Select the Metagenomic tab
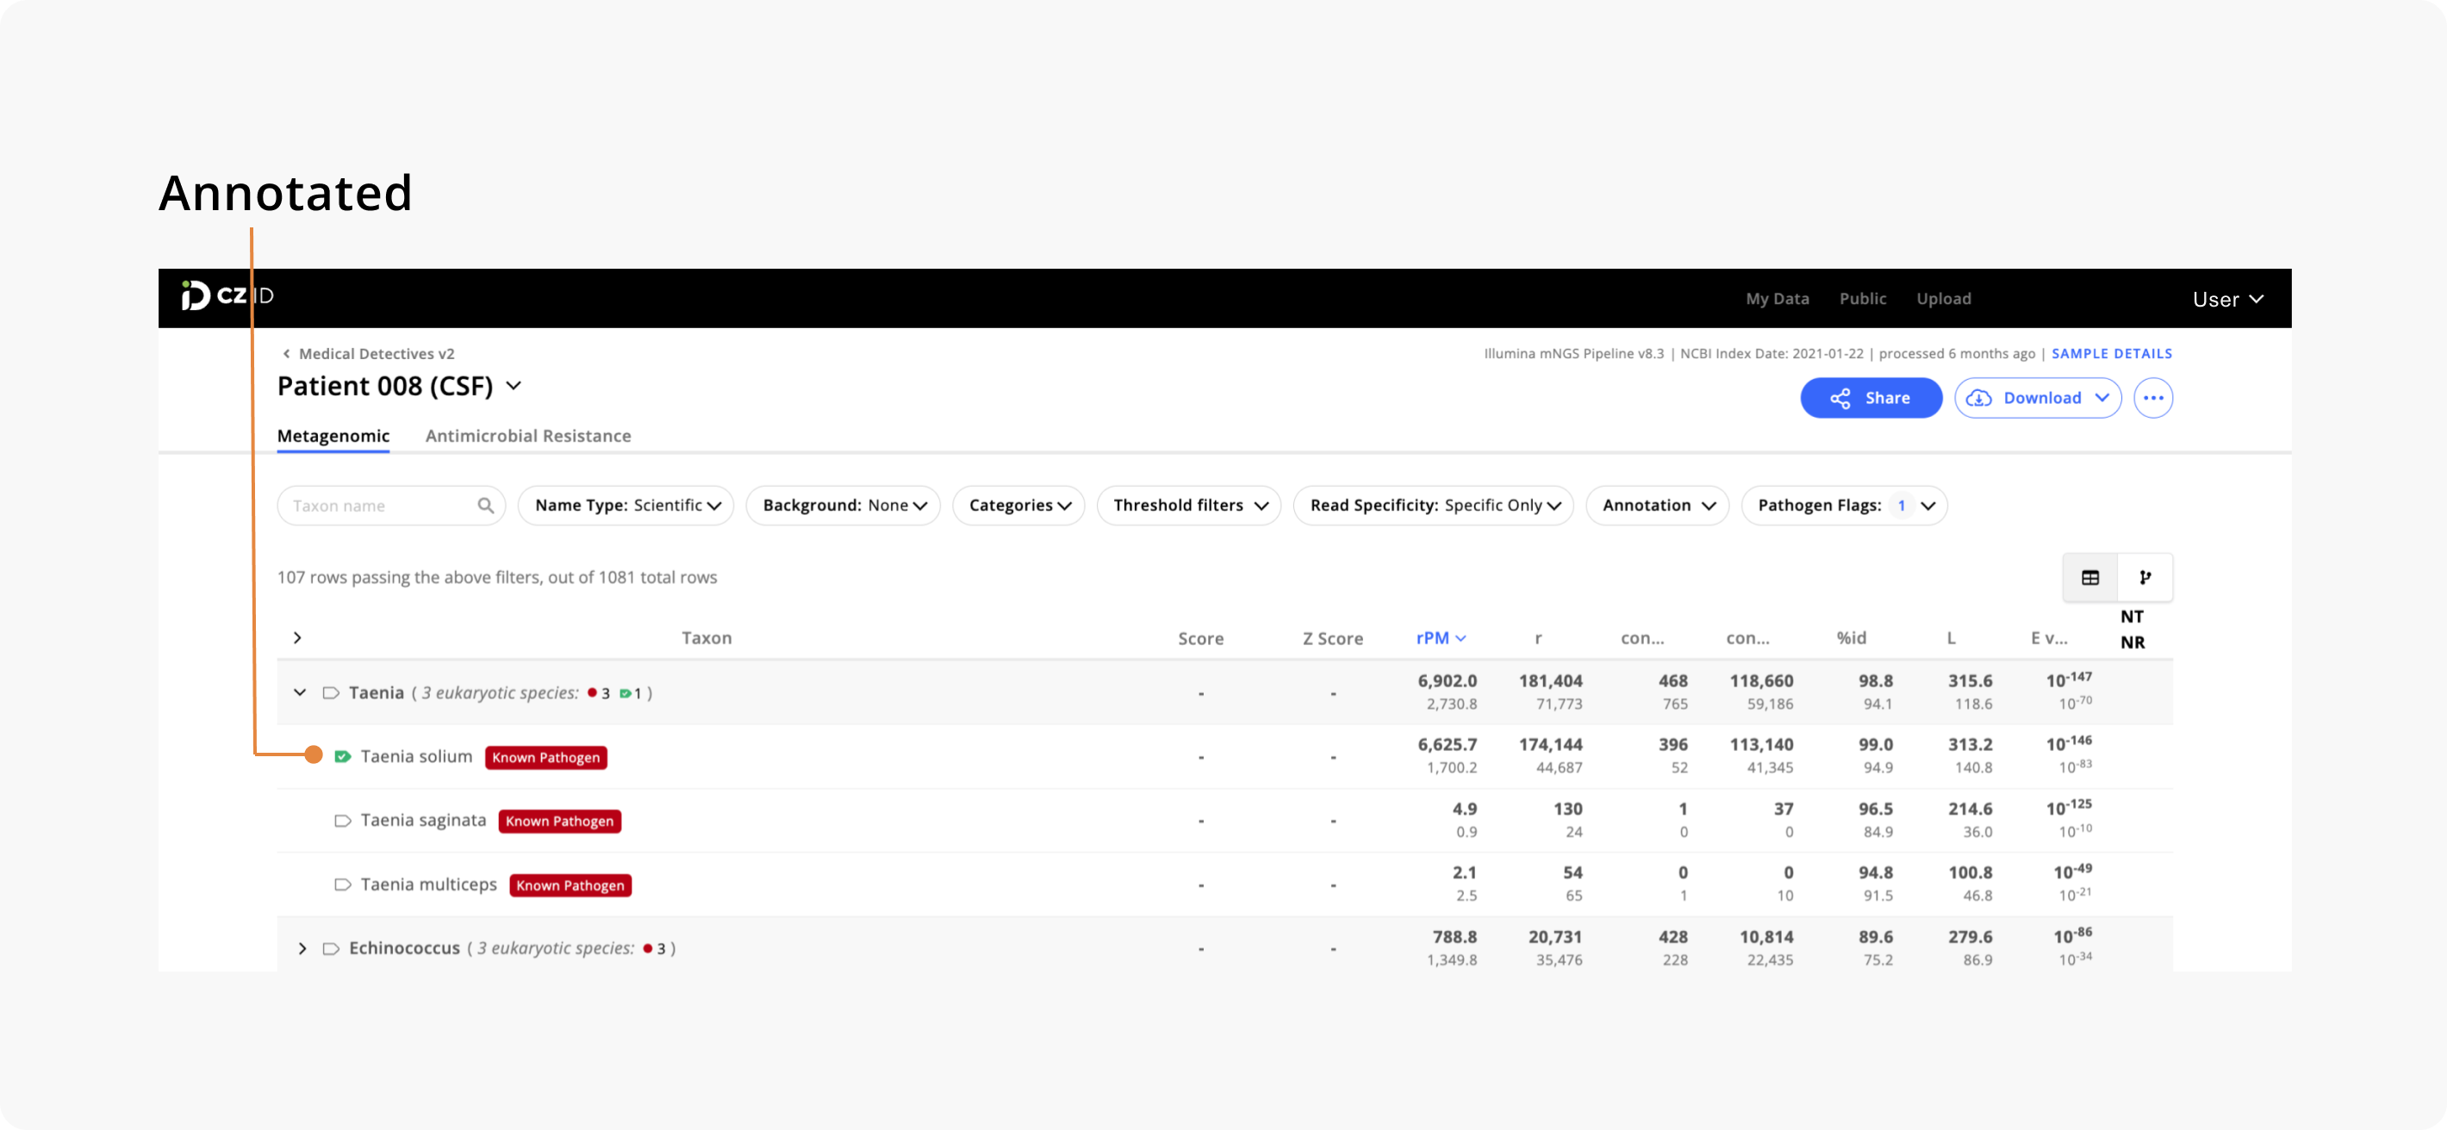The image size is (2447, 1130). click(333, 436)
